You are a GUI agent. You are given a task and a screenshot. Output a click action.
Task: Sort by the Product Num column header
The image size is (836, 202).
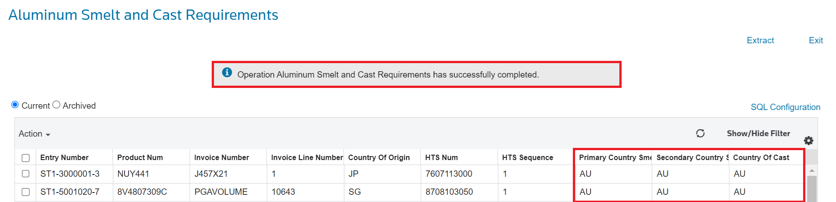[x=140, y=157]
